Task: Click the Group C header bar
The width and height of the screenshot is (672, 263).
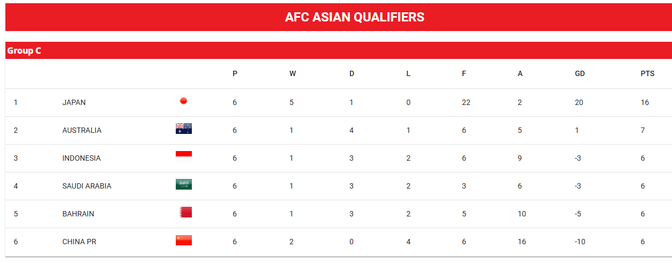Action: pyautogui.click(x=338, y=51)
